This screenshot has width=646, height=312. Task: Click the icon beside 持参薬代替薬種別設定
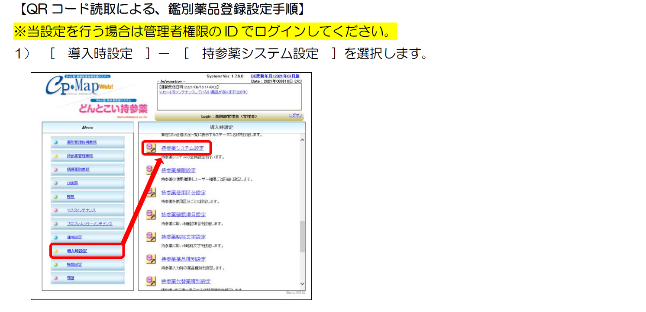(x=151, y=281)
